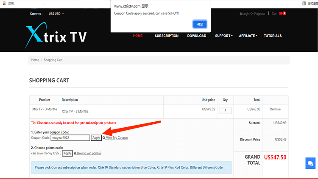Click the Xtrix TV logo
Viewport: 318px width, 179px height.
[56, 35]
